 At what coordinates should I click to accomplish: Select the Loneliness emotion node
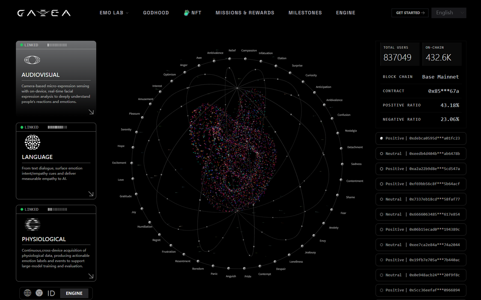[x=289, y=255]
